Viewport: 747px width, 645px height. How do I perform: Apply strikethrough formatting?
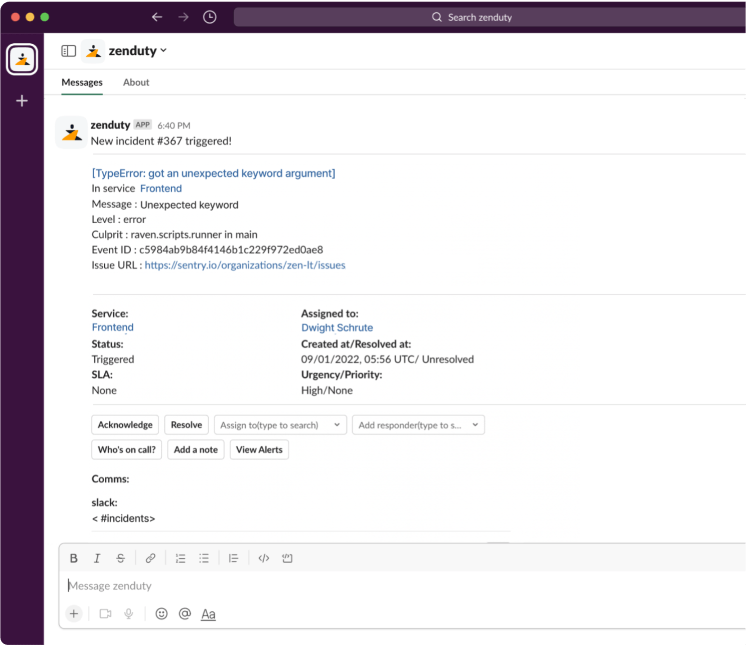pos(121,558)
